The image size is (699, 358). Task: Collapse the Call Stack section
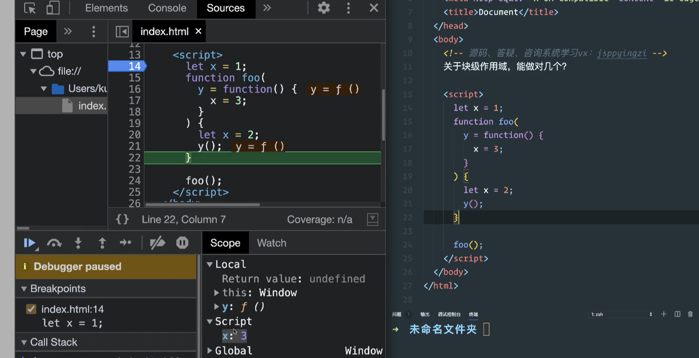[x=24, y=342]
